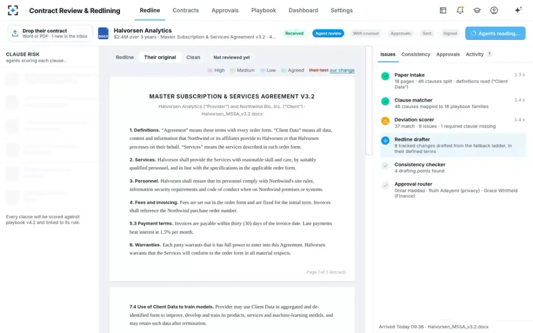The height and width of the screenshot is (333, 533).
Task: Click the document vertical scrollbar
Action: coord(369,100)
